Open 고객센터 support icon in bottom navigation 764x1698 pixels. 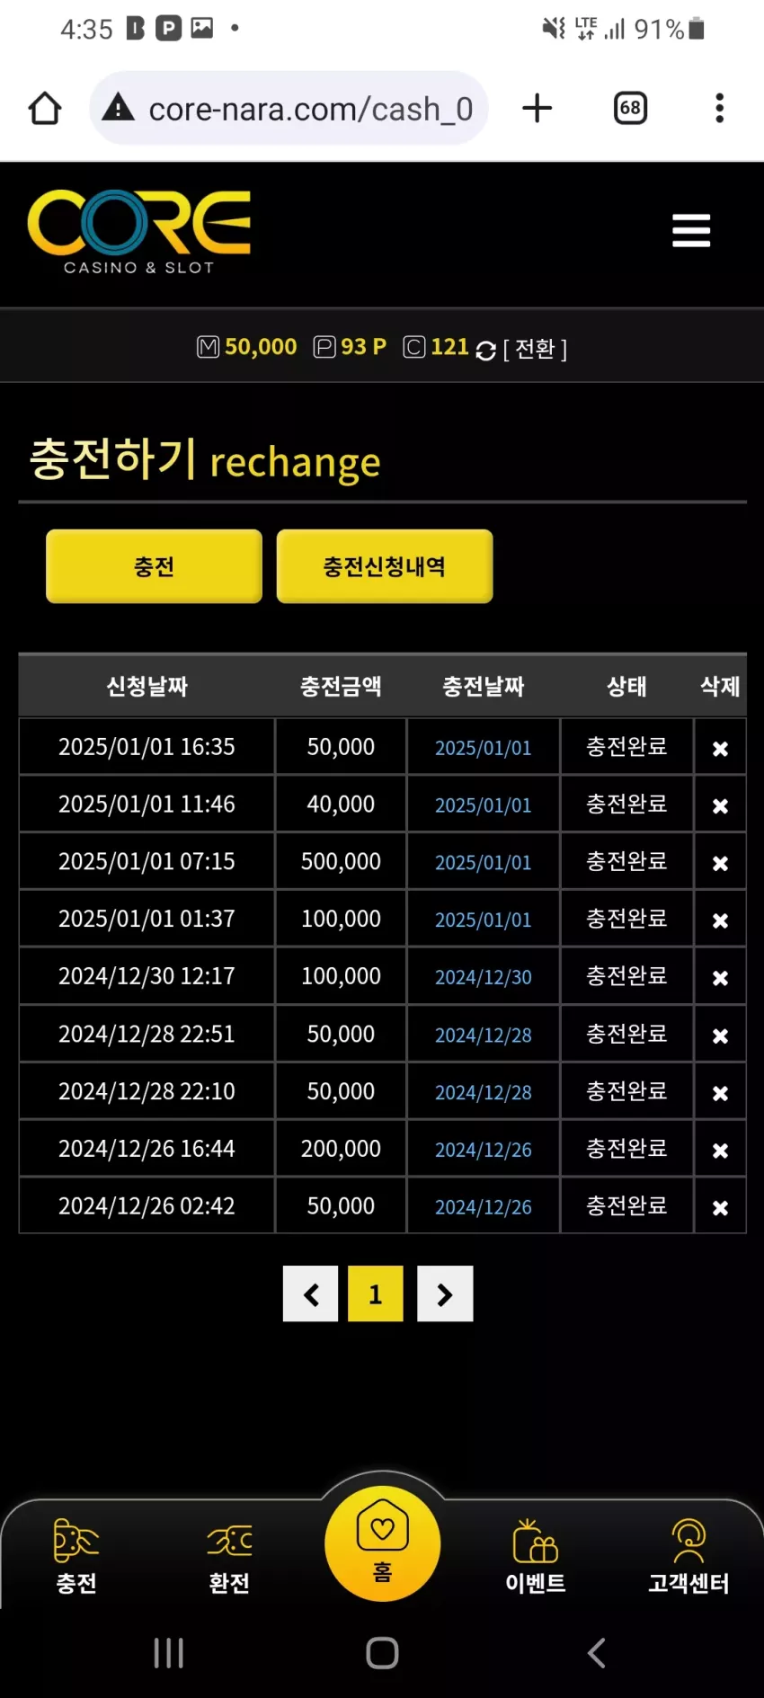[688, 1556]
